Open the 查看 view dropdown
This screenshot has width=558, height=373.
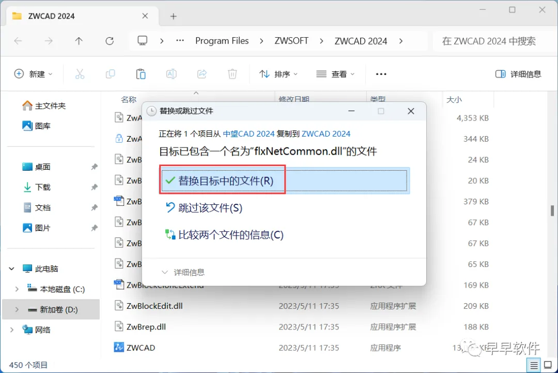335,74
